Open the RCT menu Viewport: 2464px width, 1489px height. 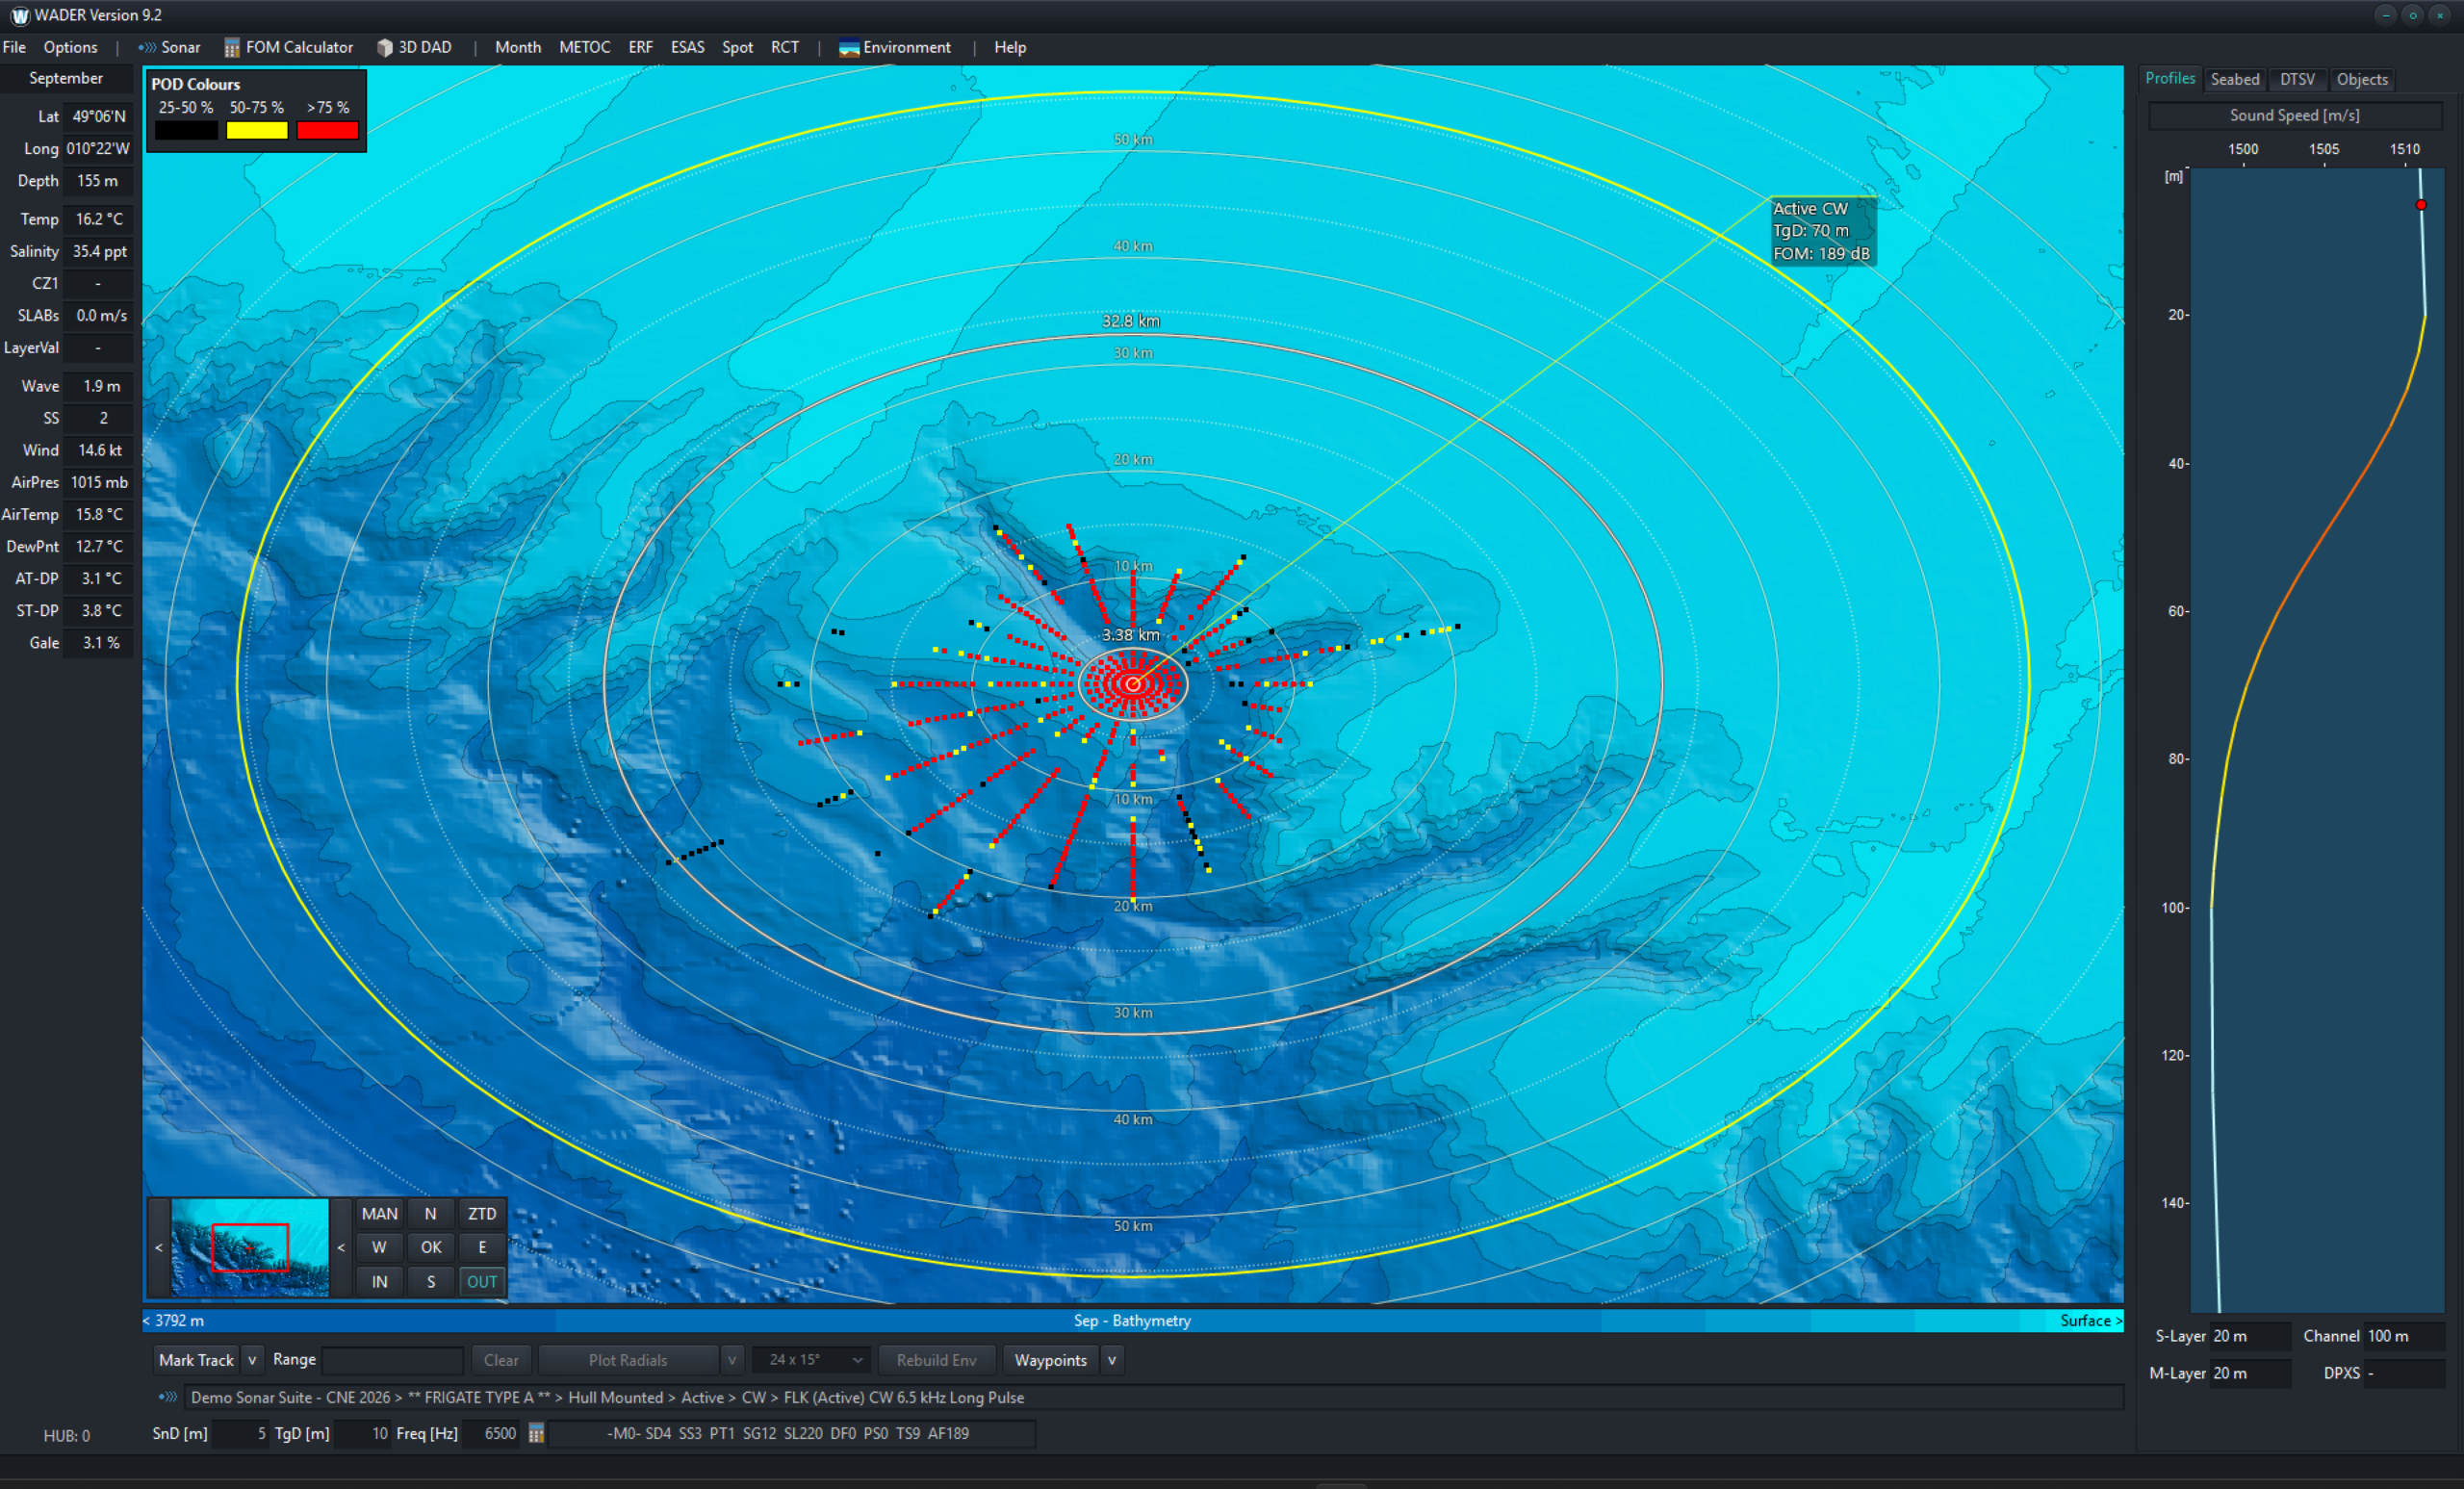click(784, 47)
